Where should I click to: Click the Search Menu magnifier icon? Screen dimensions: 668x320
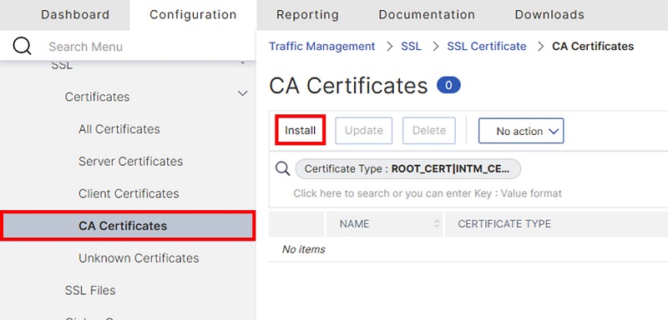click(x=22, y=46)
